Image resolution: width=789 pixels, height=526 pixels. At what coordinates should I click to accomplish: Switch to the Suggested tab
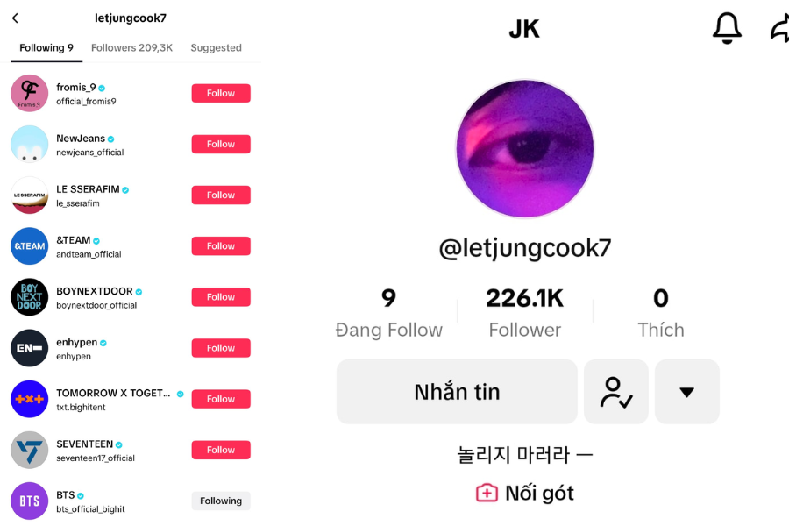pyautogui.click(x=216, y=48)
